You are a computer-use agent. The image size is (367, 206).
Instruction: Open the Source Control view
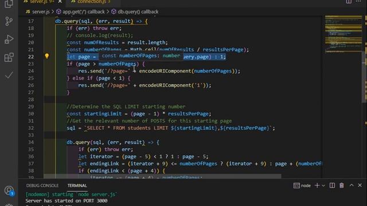coord(9,21)
